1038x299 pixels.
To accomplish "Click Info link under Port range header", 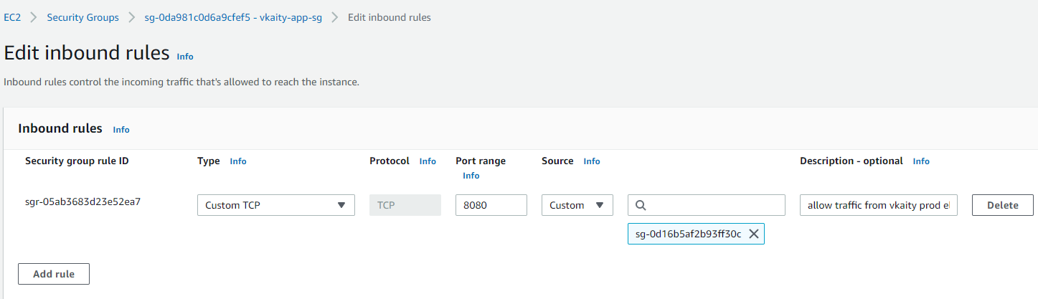I will point(471,176).
